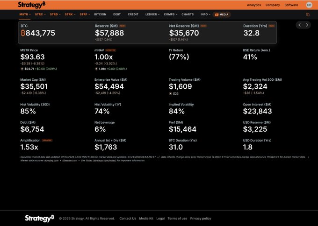Select the Trading Volume value $1,609
Screen dimensions: 318x226
[181, 86]
